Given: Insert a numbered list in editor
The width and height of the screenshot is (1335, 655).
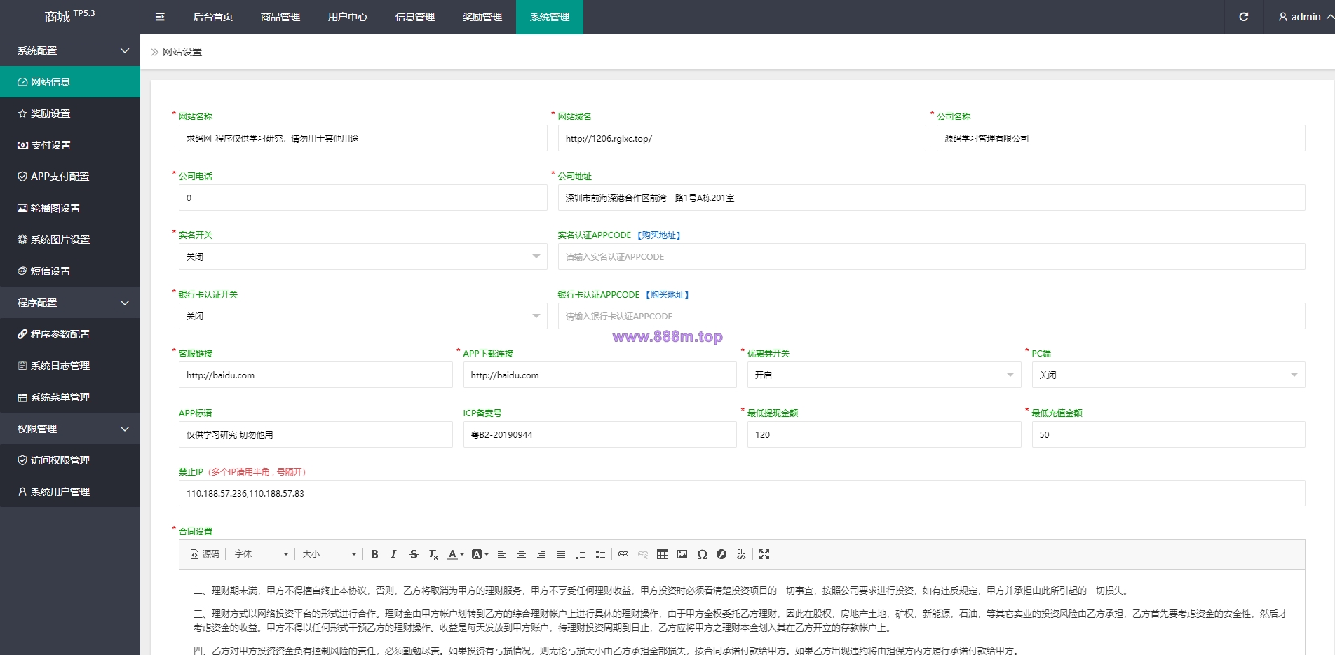Looking at the screenshot, I should (581, 554).
